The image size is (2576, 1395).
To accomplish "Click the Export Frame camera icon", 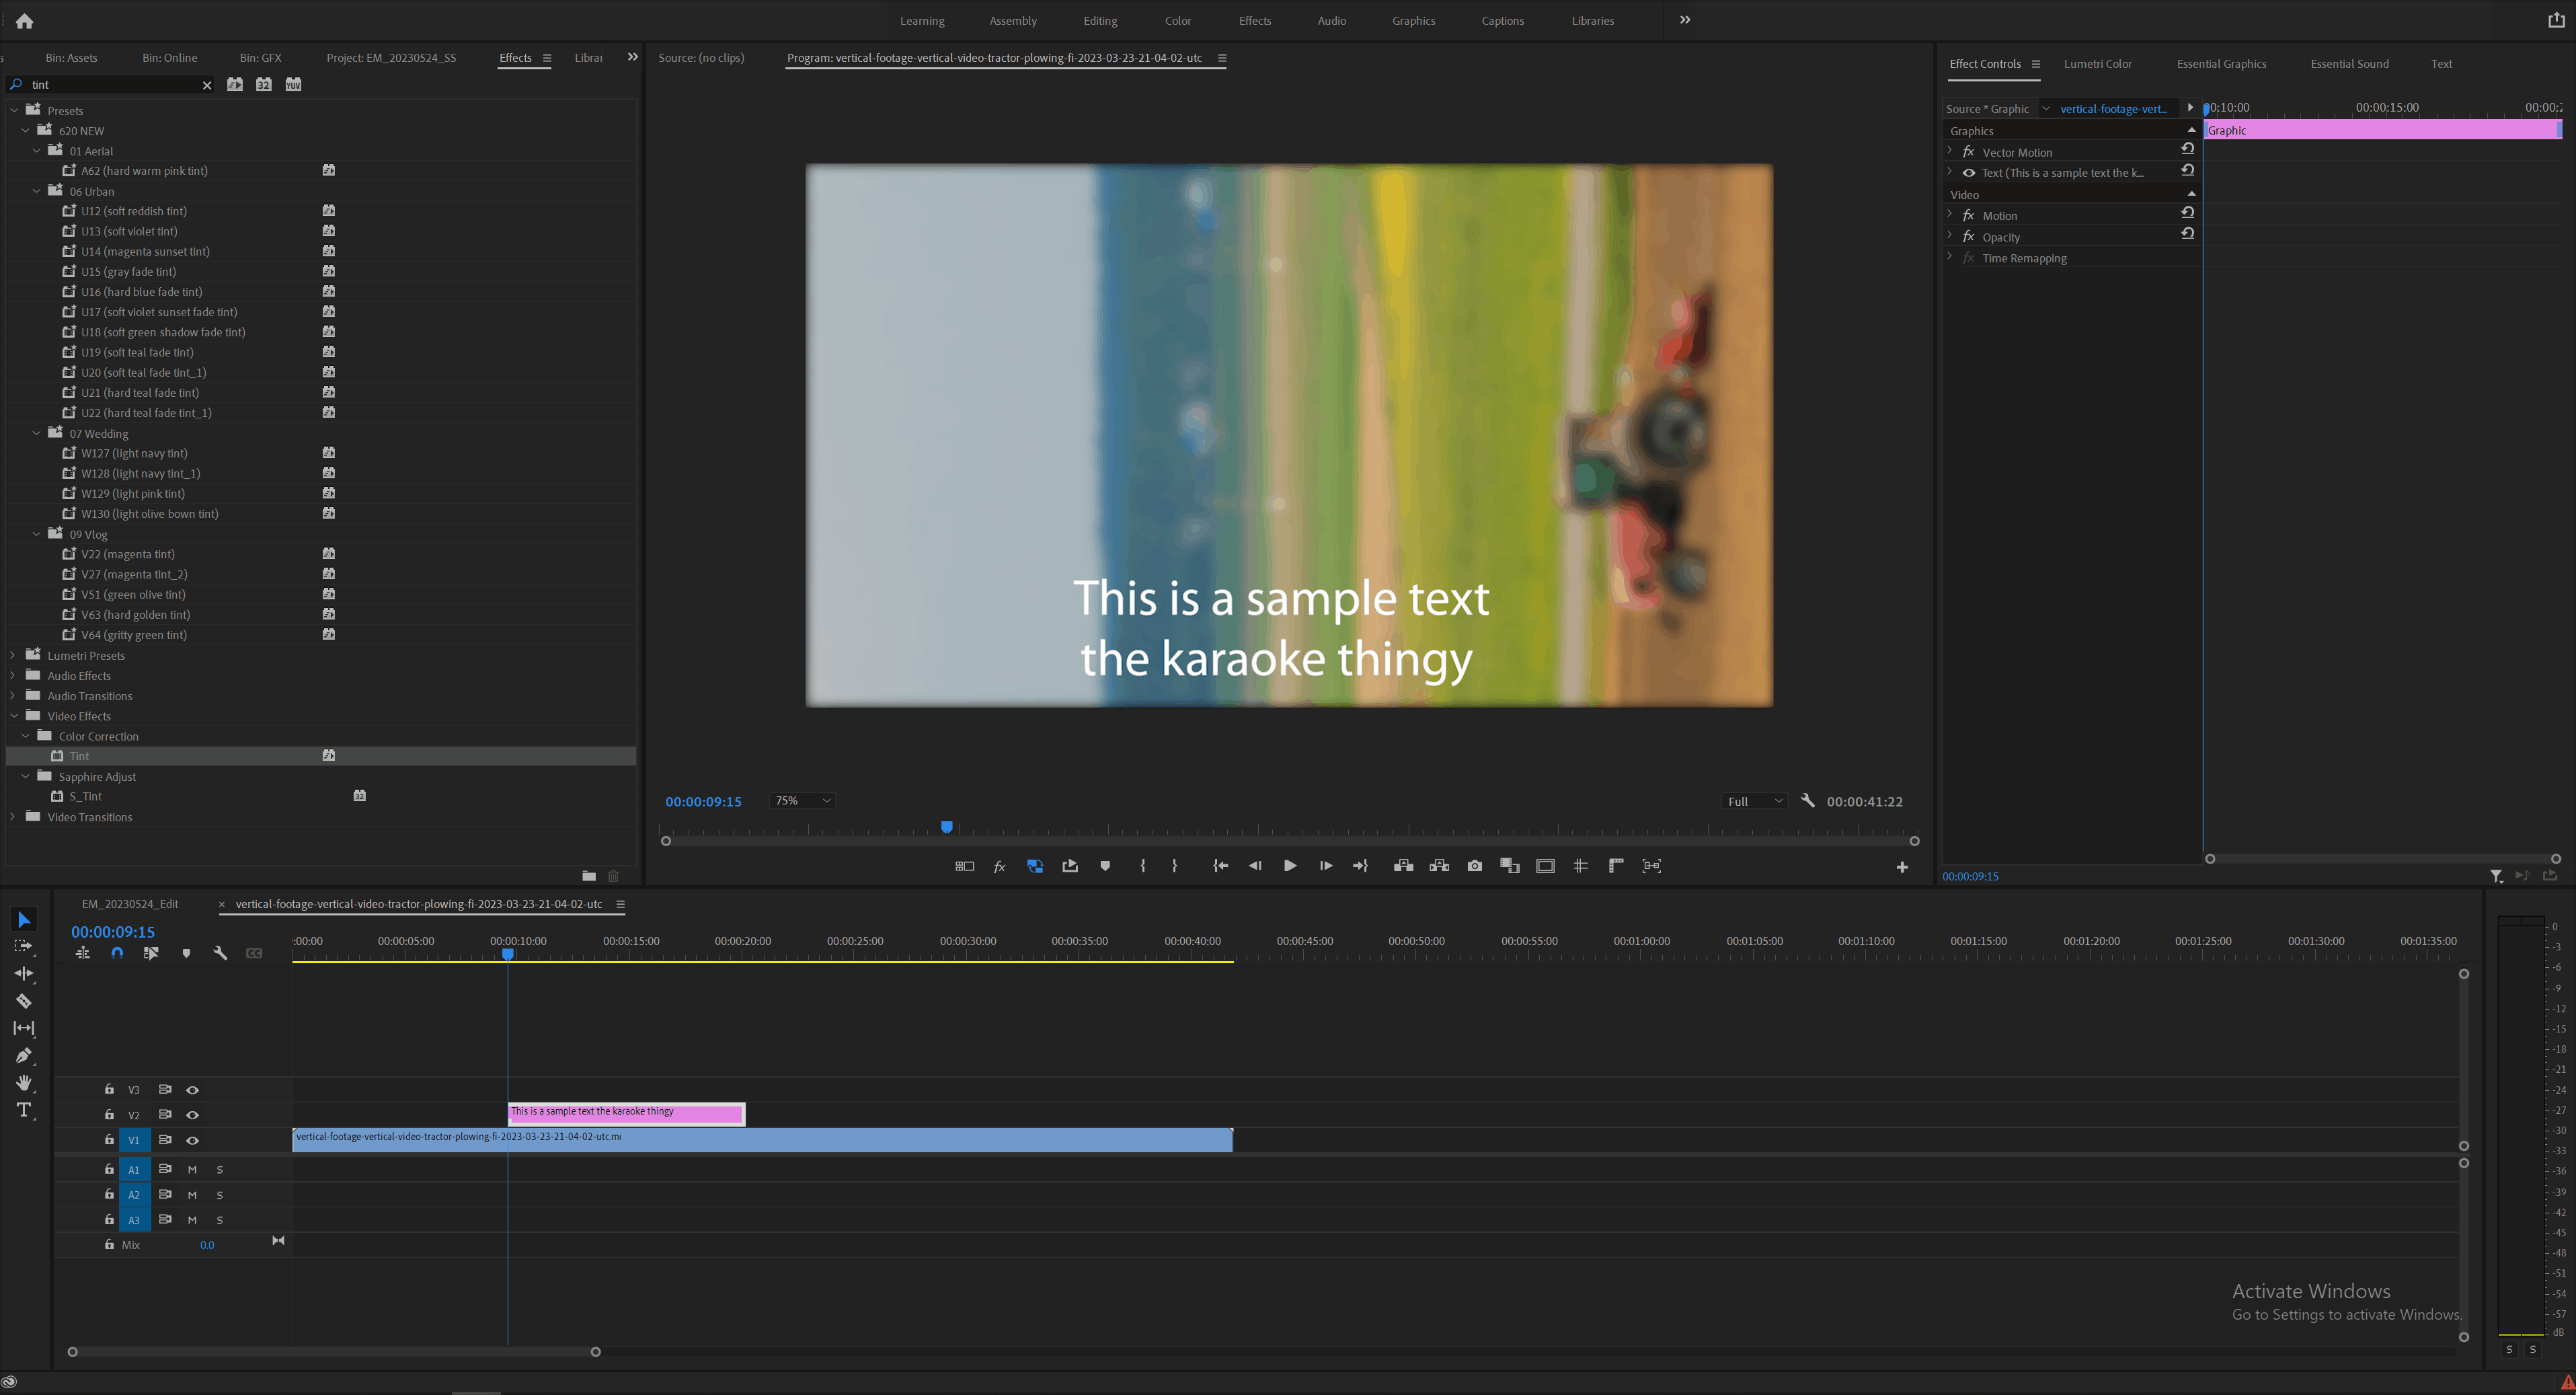I will (x=1474, y=866).
